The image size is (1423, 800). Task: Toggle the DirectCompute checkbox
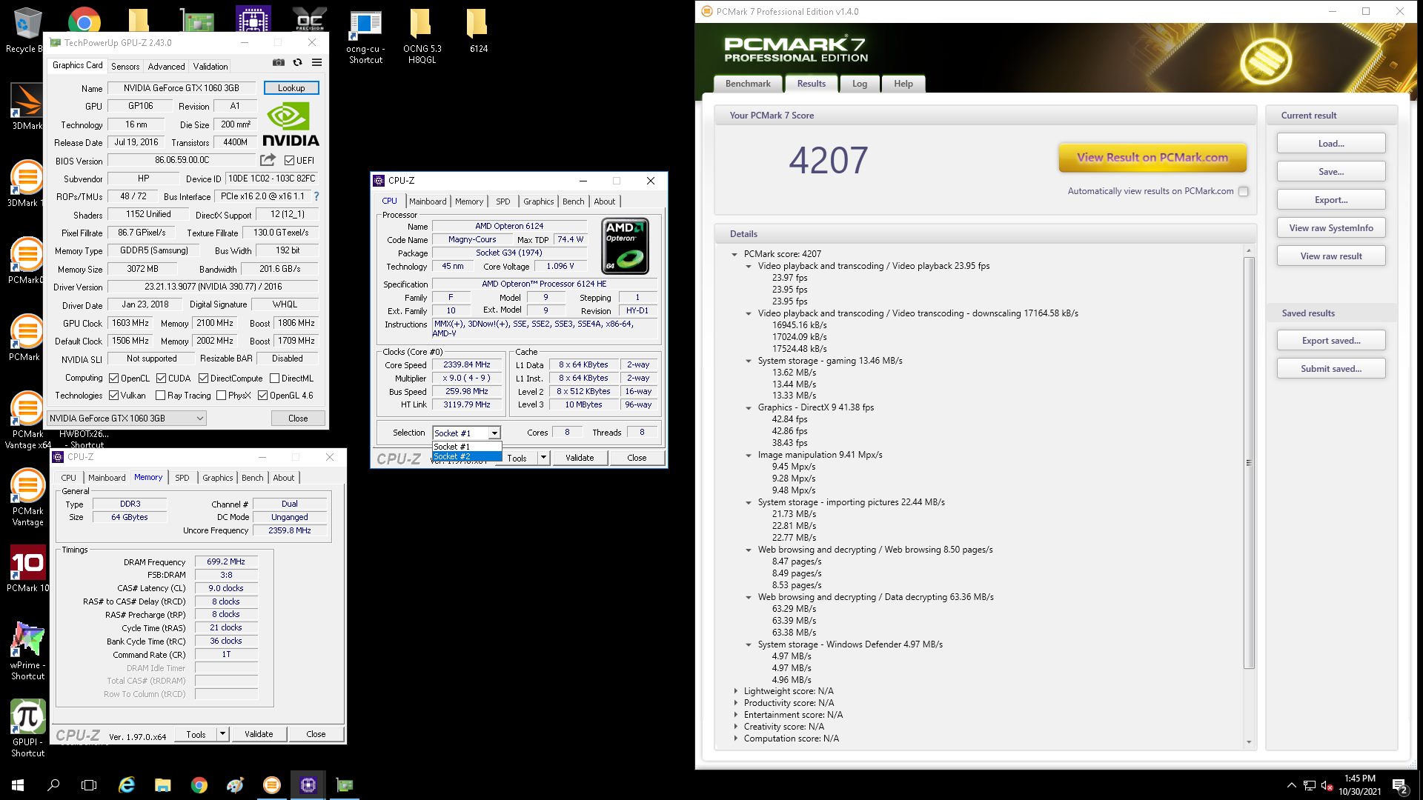(203, 379)
